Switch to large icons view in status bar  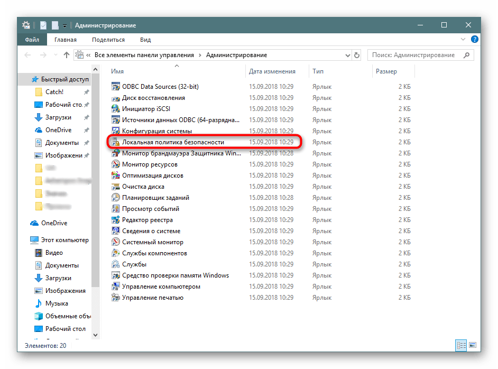473,345
